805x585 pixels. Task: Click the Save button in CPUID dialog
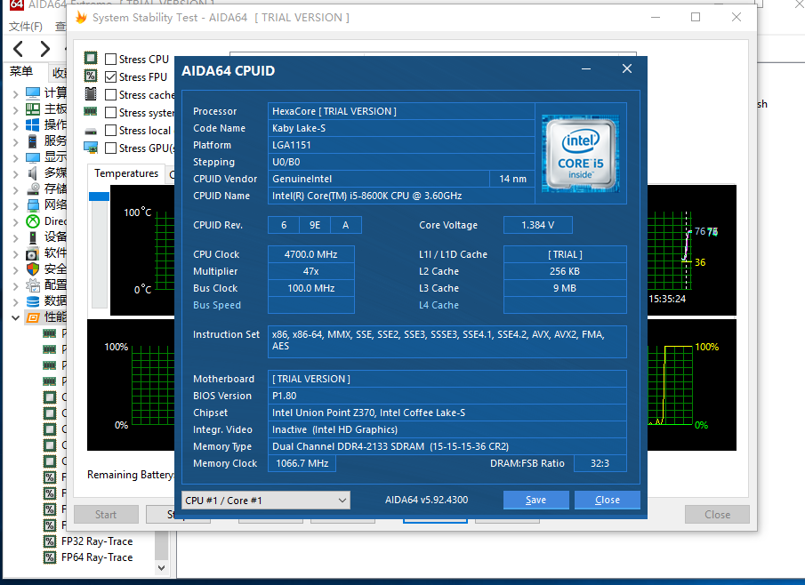tap(535, 500)
